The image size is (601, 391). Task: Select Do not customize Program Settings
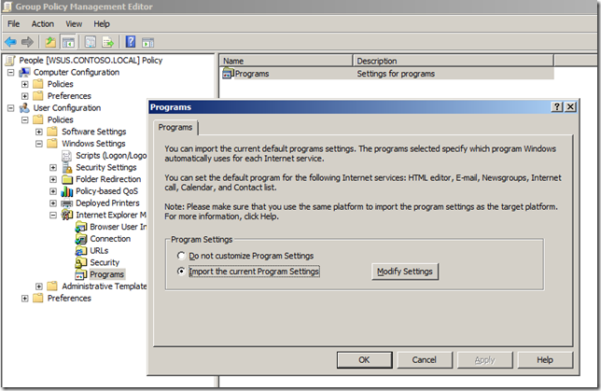click(x=182, y=256)
